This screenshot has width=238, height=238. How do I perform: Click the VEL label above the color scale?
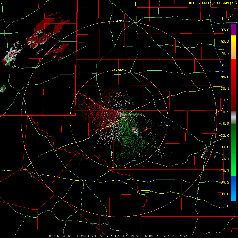tap(232, 16)
